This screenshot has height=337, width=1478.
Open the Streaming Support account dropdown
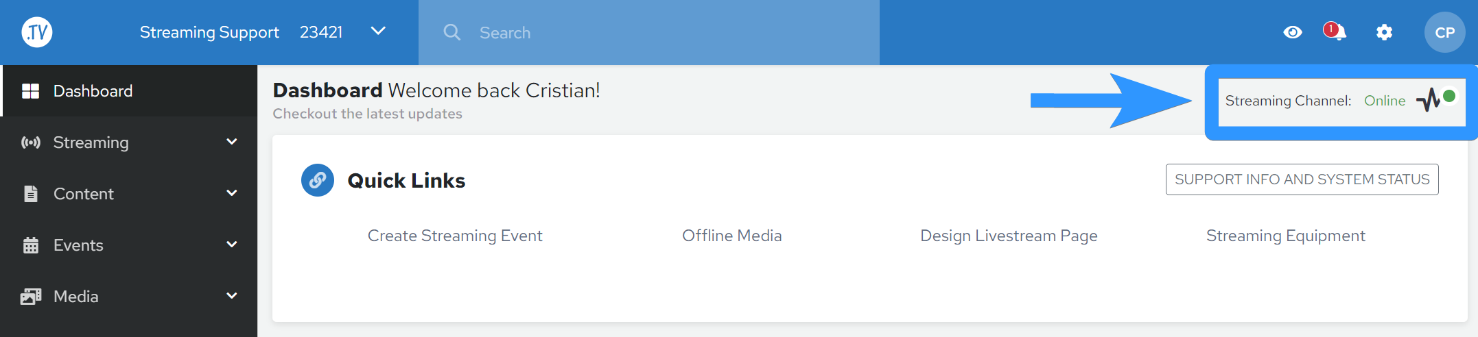(378, 32)
